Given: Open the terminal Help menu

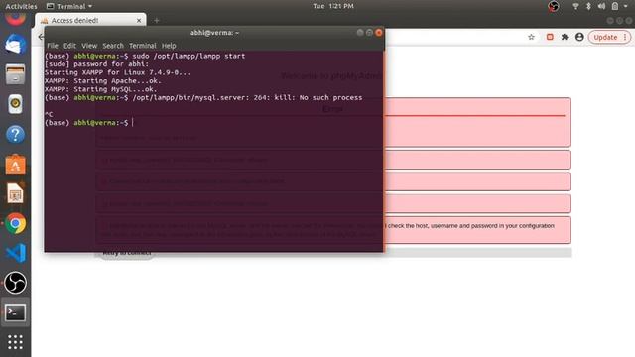Looking at the screenshot, I should point(169,46).
